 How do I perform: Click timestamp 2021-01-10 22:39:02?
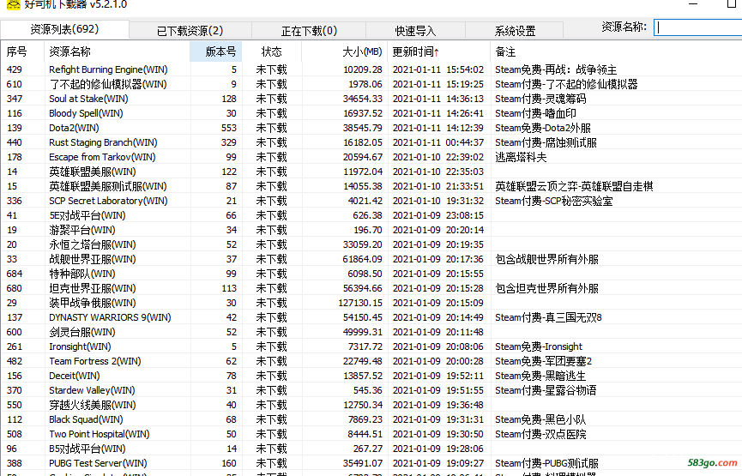coord(438,157)
